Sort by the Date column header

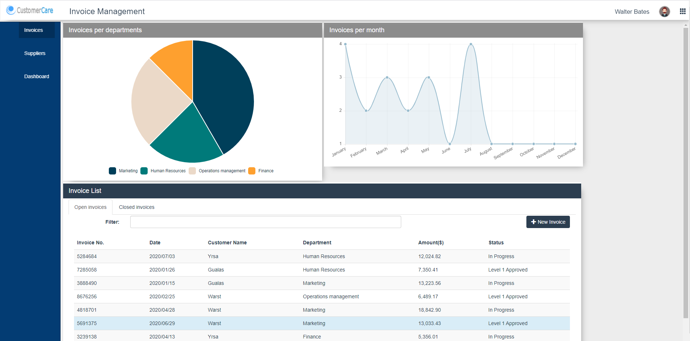(x=155, y=243)
